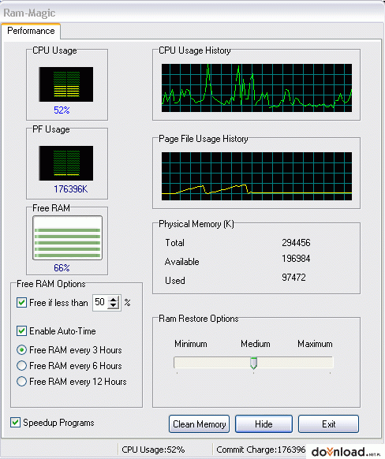Screen dimensions: 385x459
Task: Click the download.net.pl logo
Action: click(x=346, y=451)
